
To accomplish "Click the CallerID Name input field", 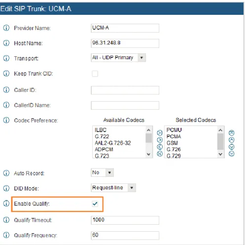I will 125,105.
